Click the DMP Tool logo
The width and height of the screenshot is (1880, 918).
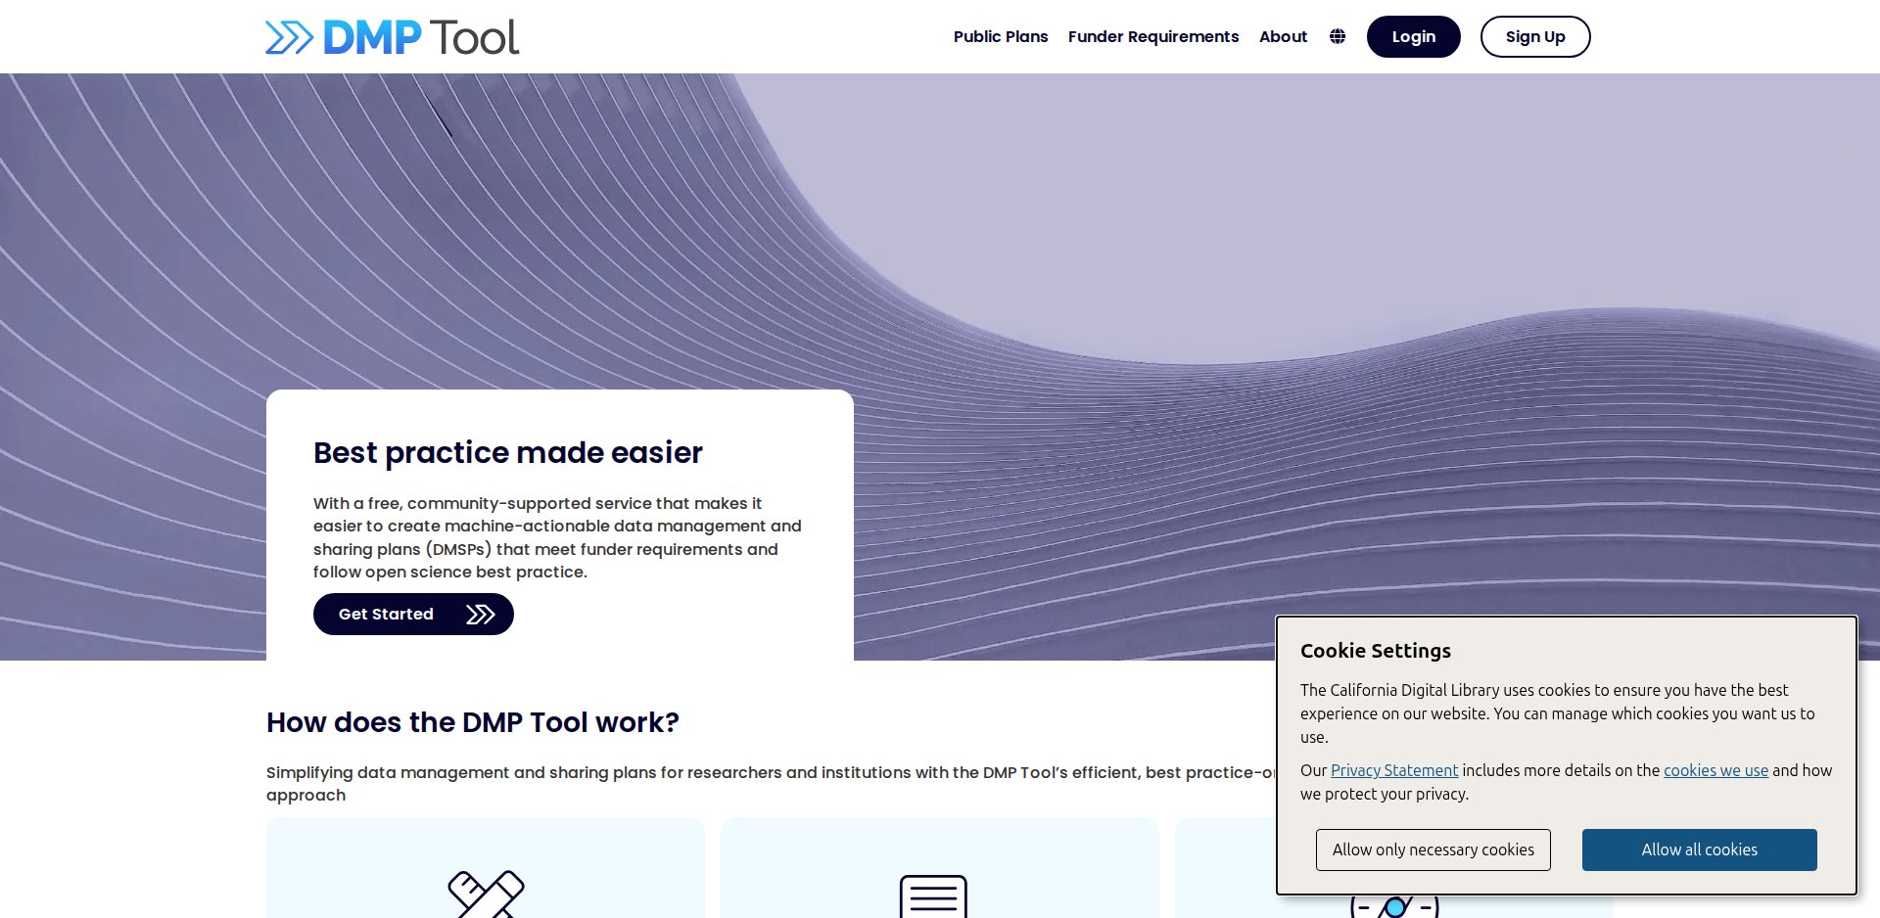[x=393, y=37]
